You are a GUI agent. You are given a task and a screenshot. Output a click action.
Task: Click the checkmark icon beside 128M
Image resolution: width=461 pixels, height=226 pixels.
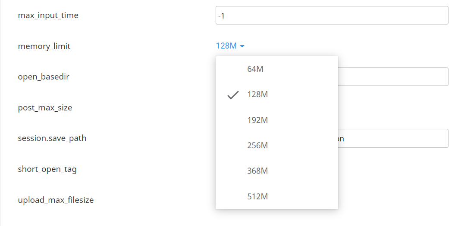point(233,95)
